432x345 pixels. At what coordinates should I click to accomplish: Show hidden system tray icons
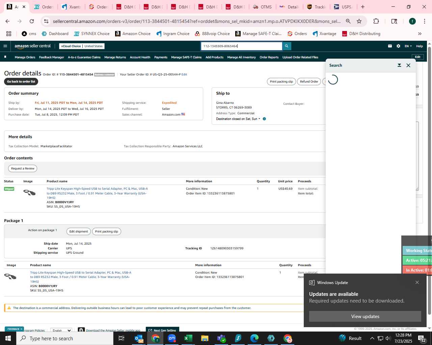point(372,338)
